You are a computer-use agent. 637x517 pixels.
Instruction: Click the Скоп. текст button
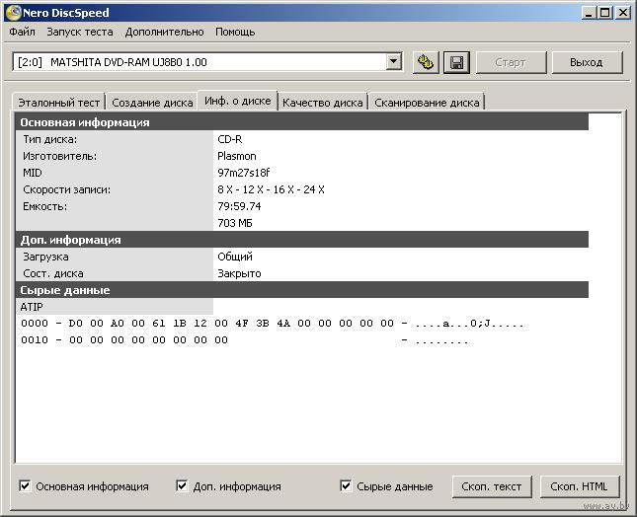pyautogui.click(x=492, y=486)
